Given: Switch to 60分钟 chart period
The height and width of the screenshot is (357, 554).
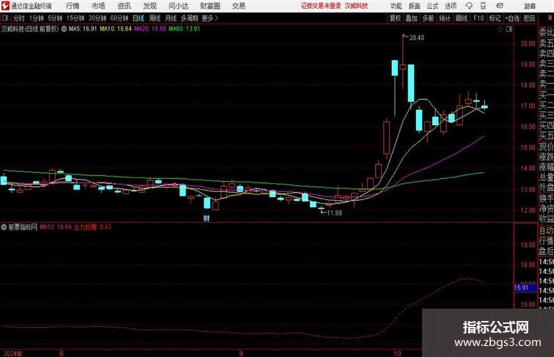Looking at the screenshot, I should tap(119, 18).
